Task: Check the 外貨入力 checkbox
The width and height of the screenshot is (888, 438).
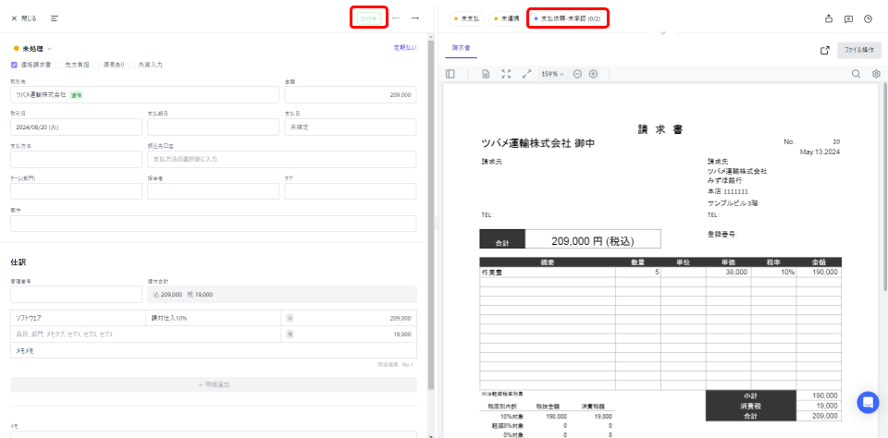Action: pos(131,65)
